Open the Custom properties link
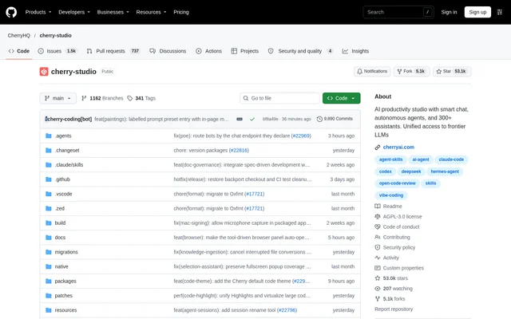 pyautogui.click(x=399, y=268)
